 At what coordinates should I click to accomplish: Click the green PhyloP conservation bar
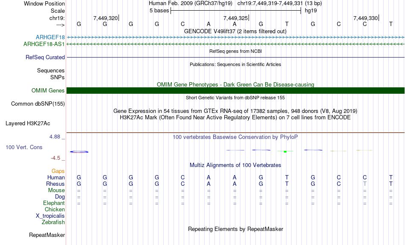pos(285,151)
